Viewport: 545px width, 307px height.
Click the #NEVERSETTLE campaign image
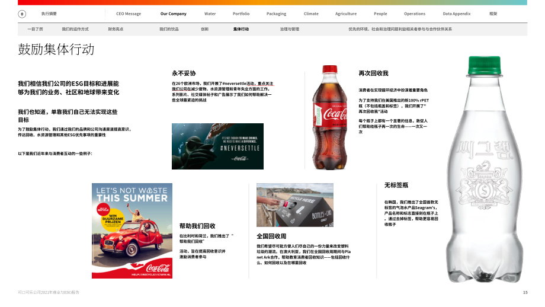pos(217,146)
